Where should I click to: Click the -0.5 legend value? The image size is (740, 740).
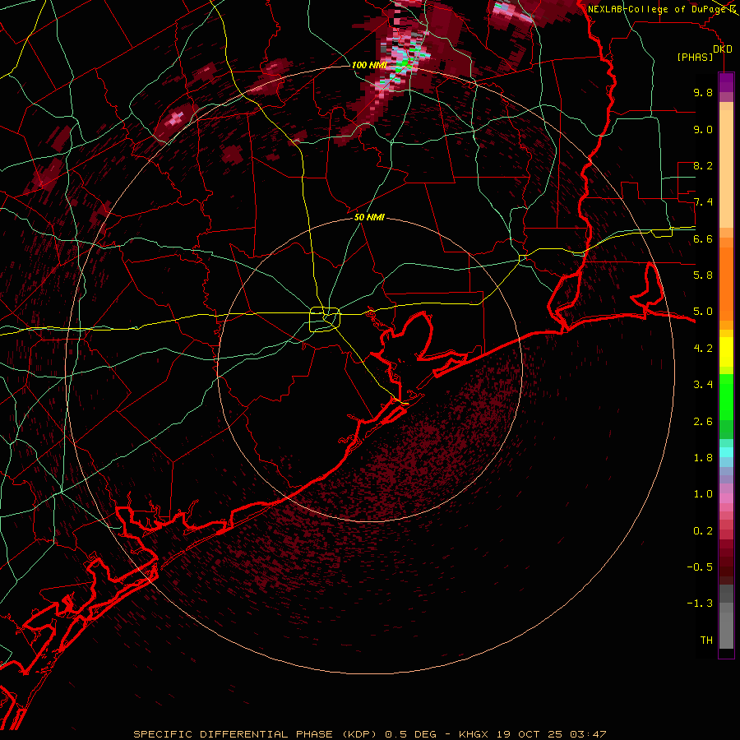click(700, 567)
